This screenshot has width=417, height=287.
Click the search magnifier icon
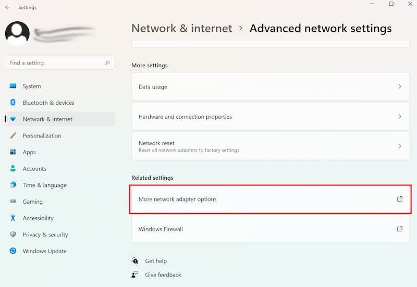[107, 63]
